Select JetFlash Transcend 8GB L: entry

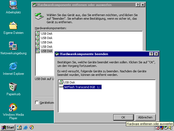pyautogui.click(x=82, y=87)
